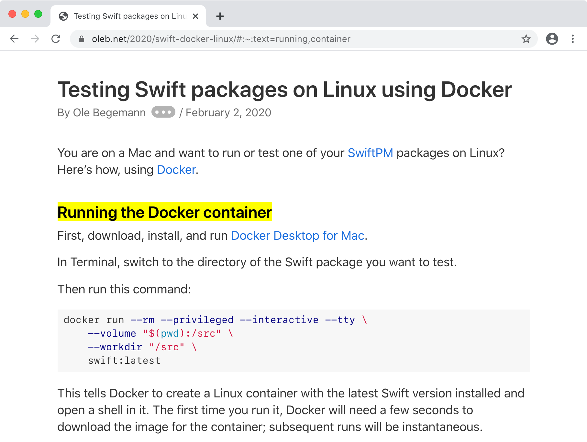Click the browser back arrow
Screen dimensions: 587x442
(14, 39)
